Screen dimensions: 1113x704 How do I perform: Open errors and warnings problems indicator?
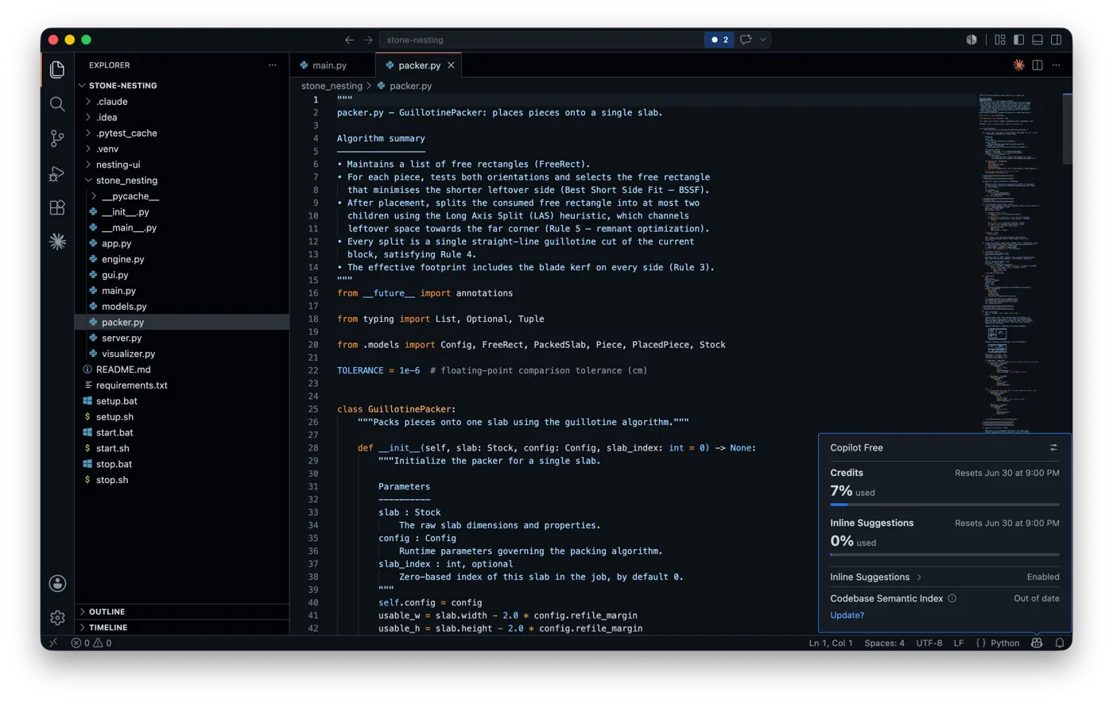coord(91,643)
